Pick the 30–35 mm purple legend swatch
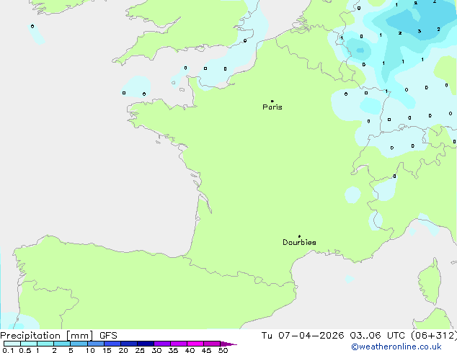Viewport: 457px width, 353px height. (x=162, y=344)
